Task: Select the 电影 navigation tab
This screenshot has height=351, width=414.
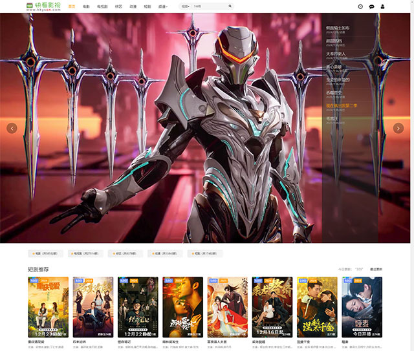Action: pyautogui.click(x=86, y=6)
